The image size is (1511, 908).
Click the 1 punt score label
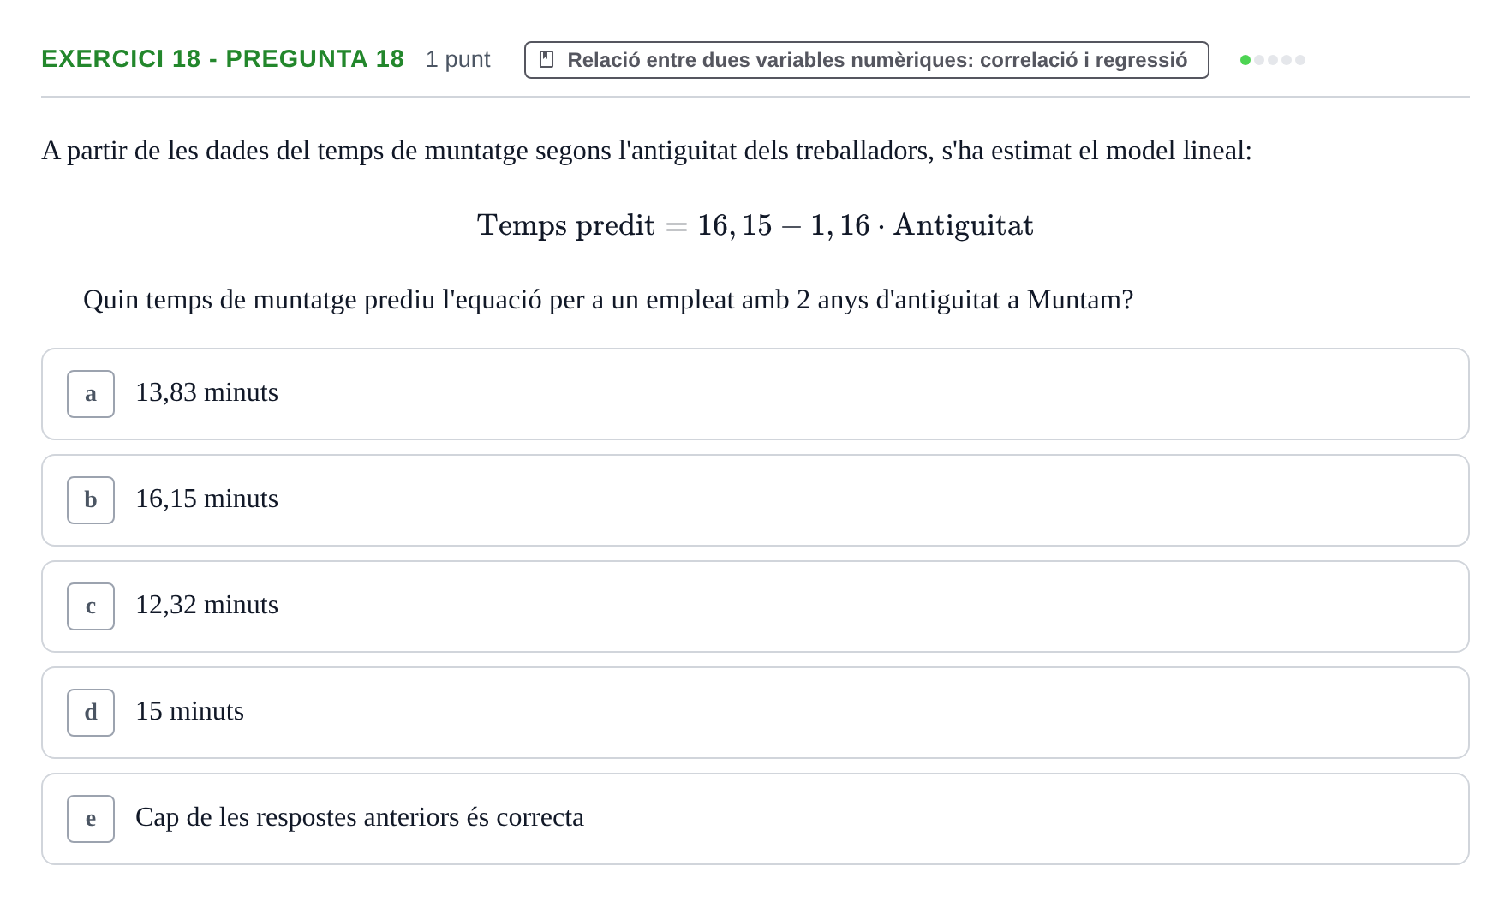coord(457,59)
